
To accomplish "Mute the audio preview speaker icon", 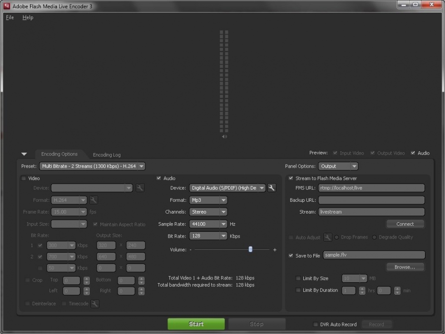I will pos(223,136).
